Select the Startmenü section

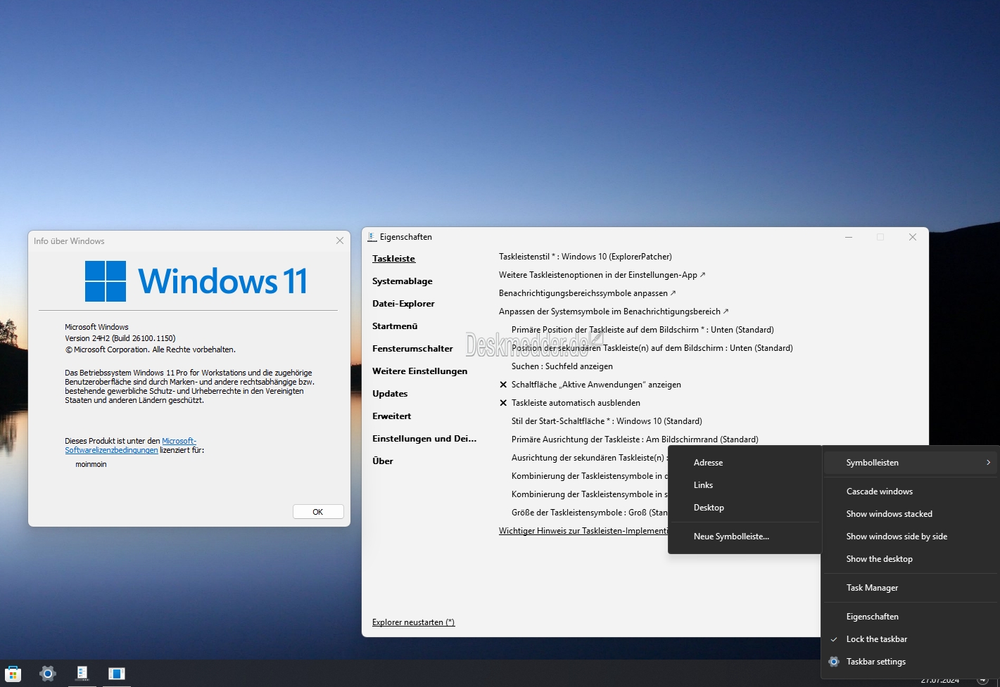(395, 326)
